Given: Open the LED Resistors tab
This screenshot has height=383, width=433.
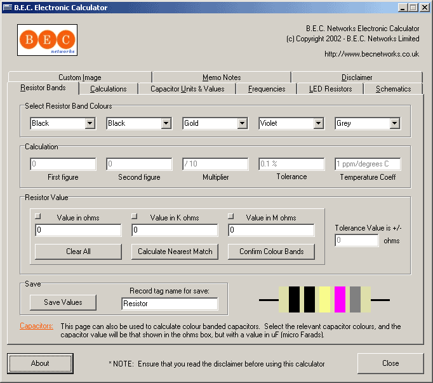Looking at the screenshot, I should [x=330, y=89].
